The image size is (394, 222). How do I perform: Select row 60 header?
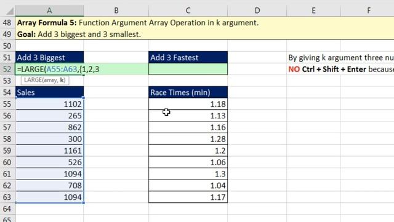pos(7,162)
